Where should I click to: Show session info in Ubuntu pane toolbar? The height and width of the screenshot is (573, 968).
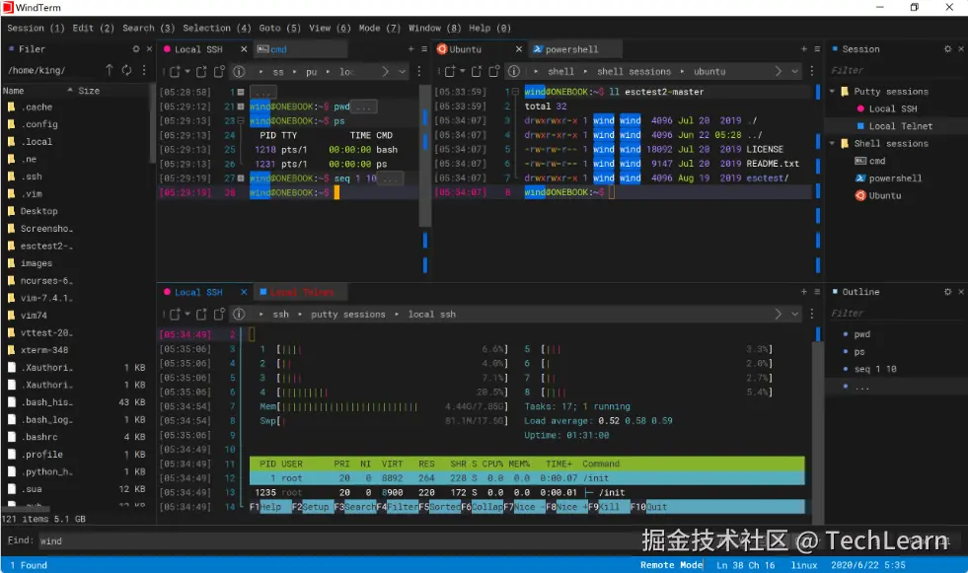coord(514,72)
